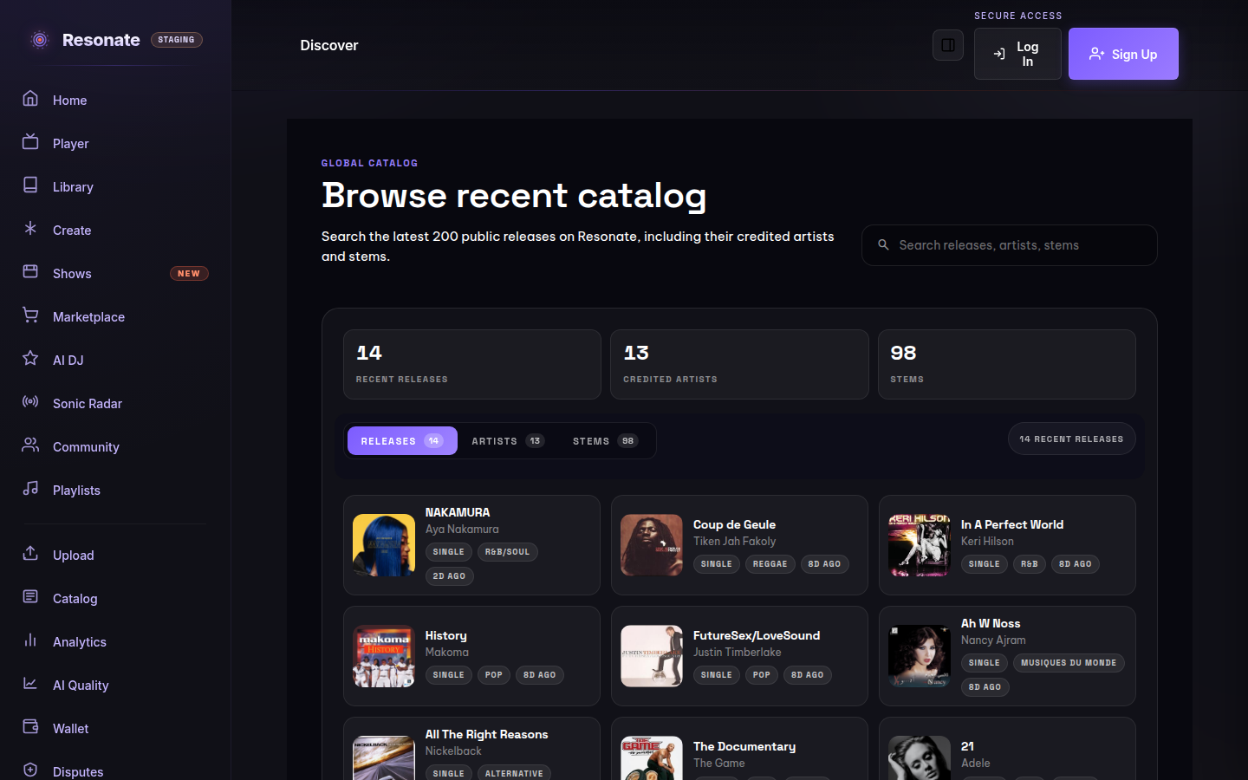Select the Releases tab
Image resolution: width=1248 pixels, height=780 pixels.
[x=402, y=441]
